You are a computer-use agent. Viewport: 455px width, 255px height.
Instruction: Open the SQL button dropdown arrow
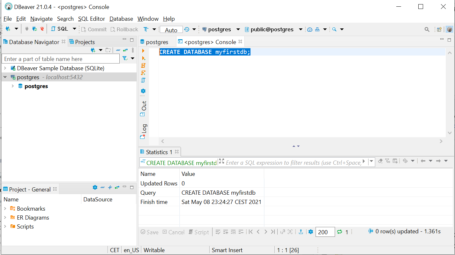[74, 29]
